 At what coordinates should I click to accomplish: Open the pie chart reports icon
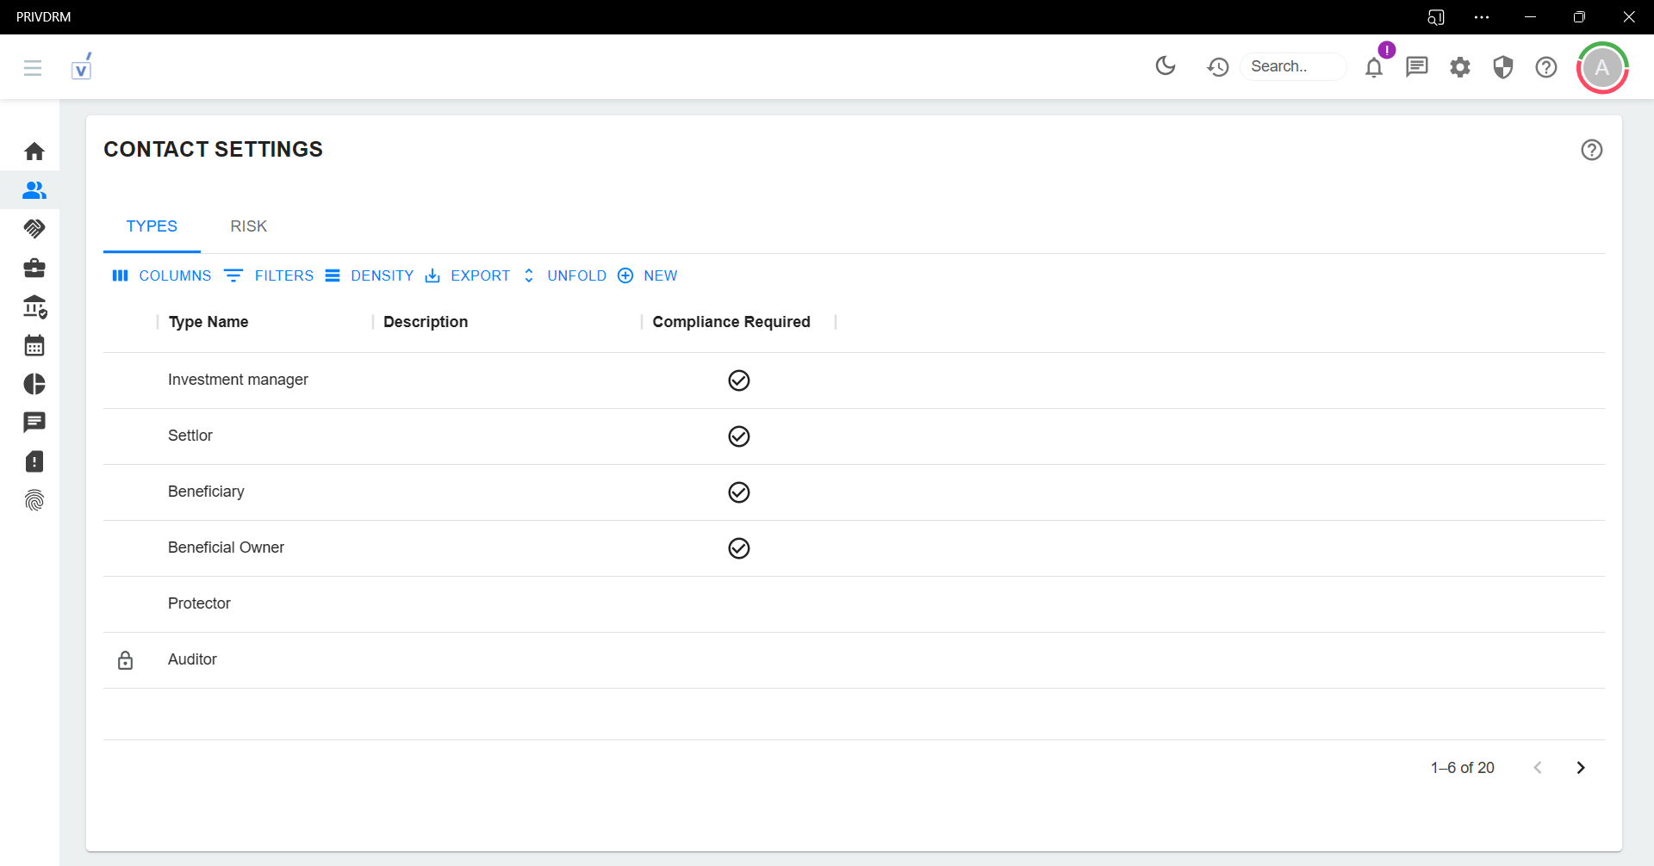pyautogui.click(x=34, y=384)
